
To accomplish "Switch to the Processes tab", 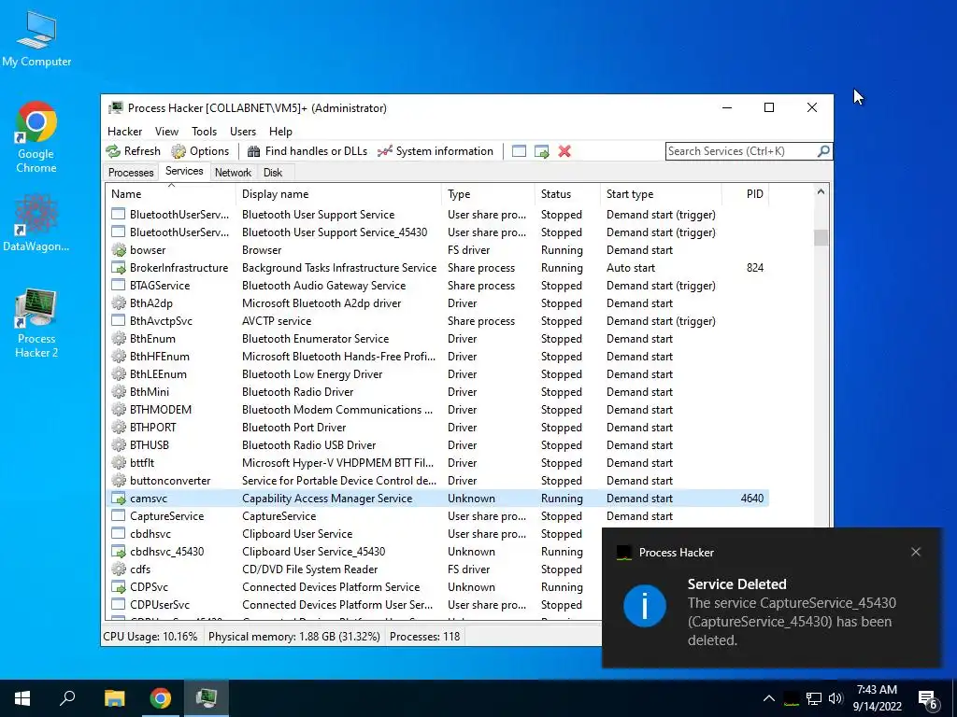I will 131,173.
